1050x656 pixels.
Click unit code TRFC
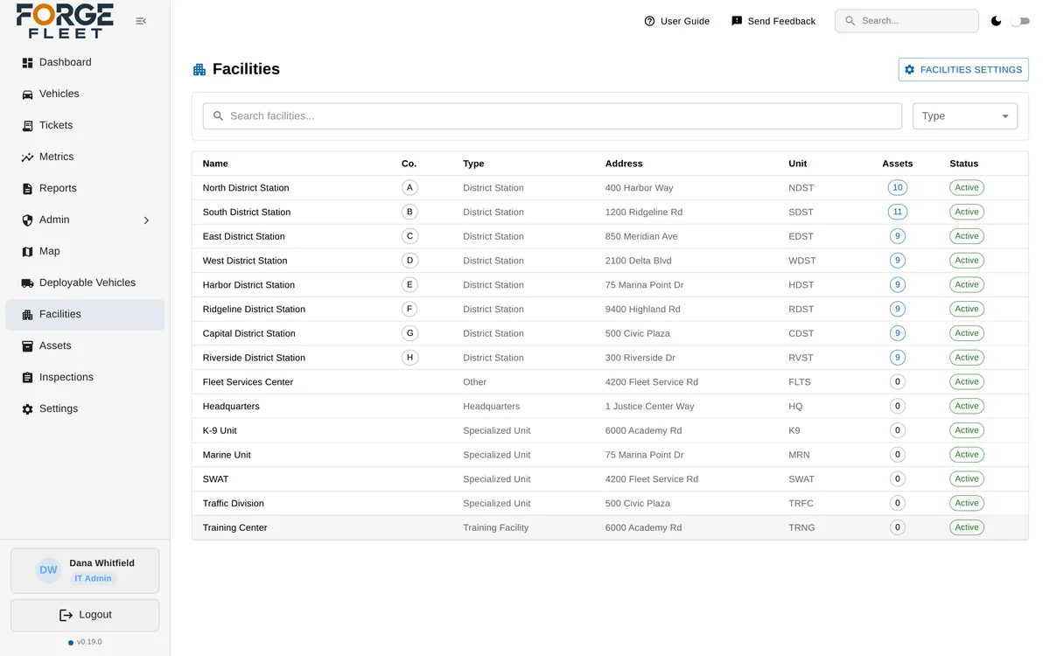[x=801, y=504]
